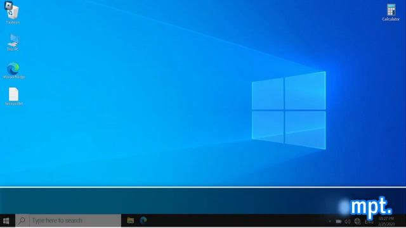Image resolution: width=406 pixels, height=228 pixels.
Task: Show hidden system tray icons
Action: pyautogui.click(x=330, y=221)
